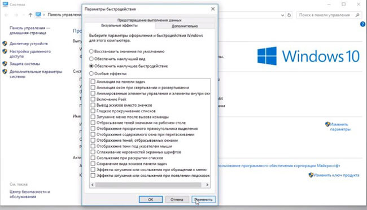Viewport: 367px width, 210px height.
Task: Enable Отображение теней, отбрасываемых окнами
Action: [x=93, y=140]
